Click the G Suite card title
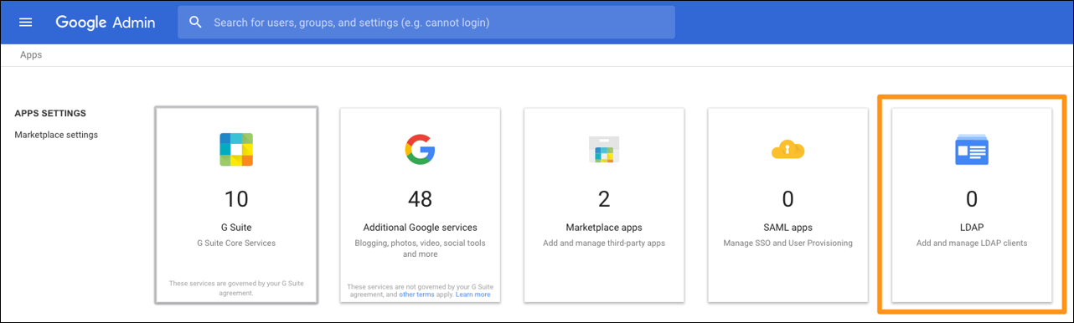 [x=236, y=227]
